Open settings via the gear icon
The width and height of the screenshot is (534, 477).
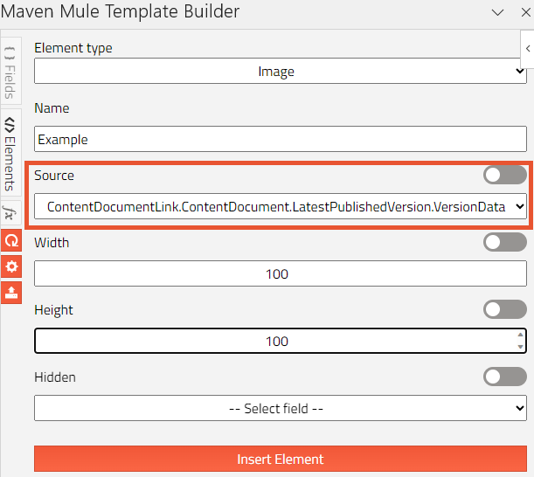pyautogui.click(x=11, y=266)
